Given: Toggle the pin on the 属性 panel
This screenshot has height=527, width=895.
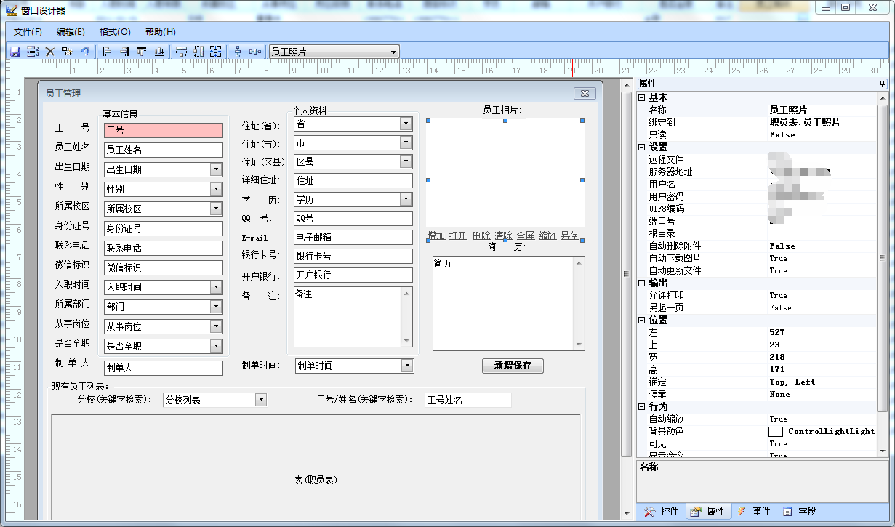Looking at the screenshot, I should pyautogui.click(x=882, y=84).
